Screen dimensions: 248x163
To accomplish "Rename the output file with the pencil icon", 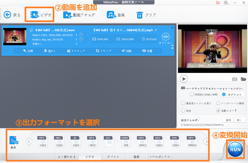I will (x=156, y=30).
